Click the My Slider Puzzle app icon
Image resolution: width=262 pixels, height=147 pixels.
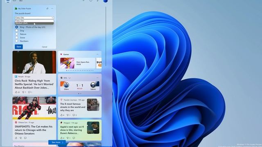pyautogui.click(x=16, y=9)
